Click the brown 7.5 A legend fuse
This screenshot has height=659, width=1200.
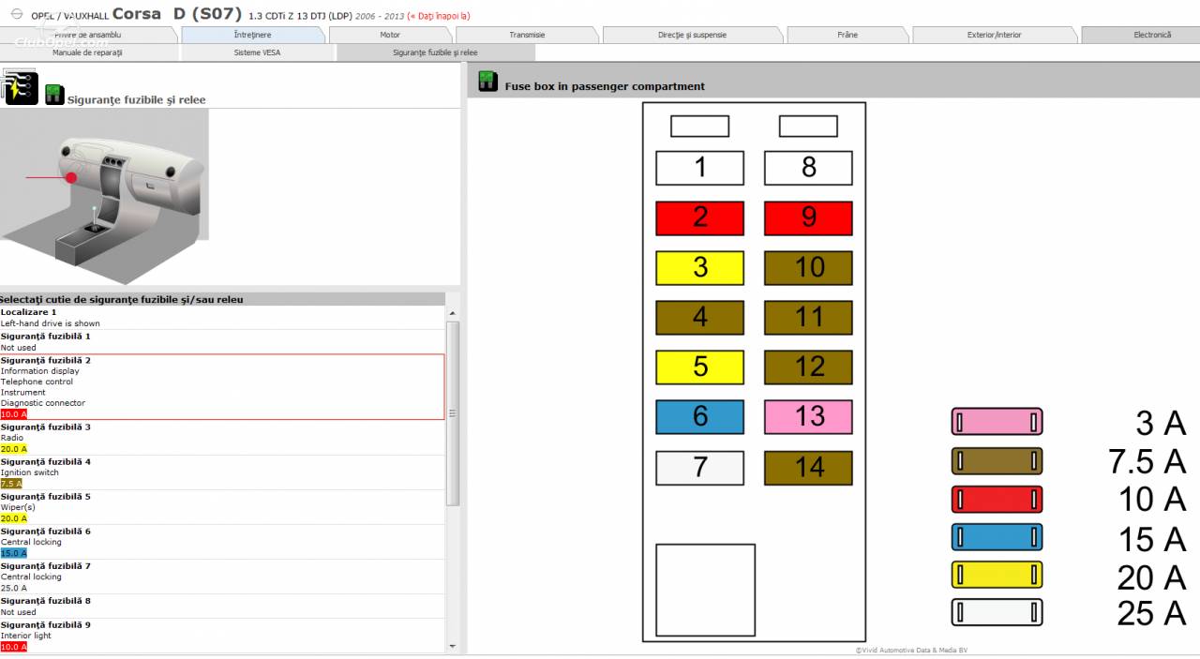997,460
